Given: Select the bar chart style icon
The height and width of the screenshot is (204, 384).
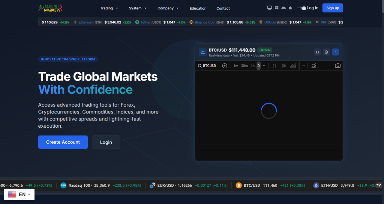Looking at the screenshot, I should [274, 66].
